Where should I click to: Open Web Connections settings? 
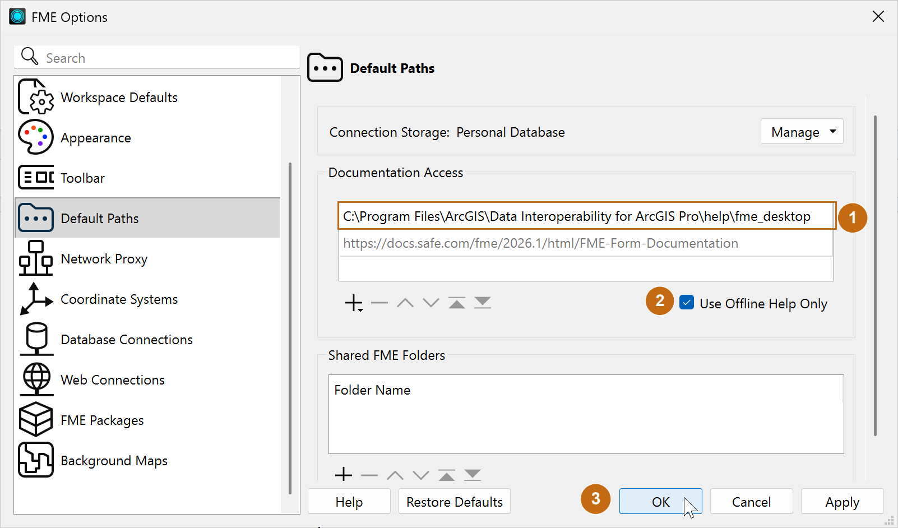click(x=147, y=379)
